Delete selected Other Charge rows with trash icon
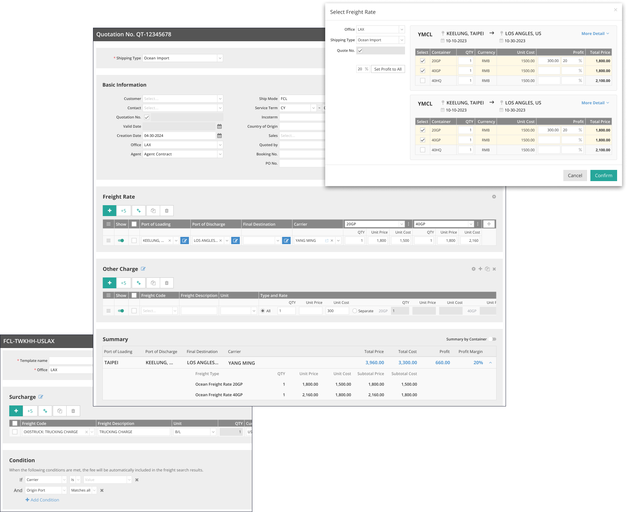Viewport: 627px width, 512px height. 167,283
